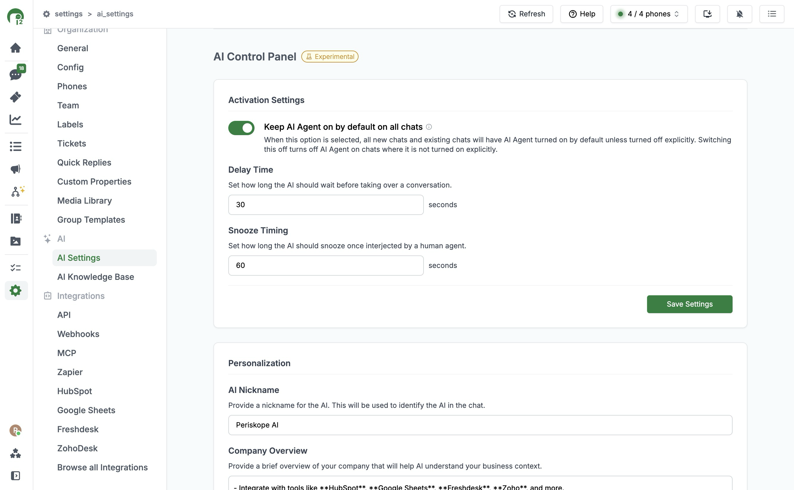This screenshot has height=490, width=794.
Task: Click Browse all Integrations
Action: coord(103,468)
